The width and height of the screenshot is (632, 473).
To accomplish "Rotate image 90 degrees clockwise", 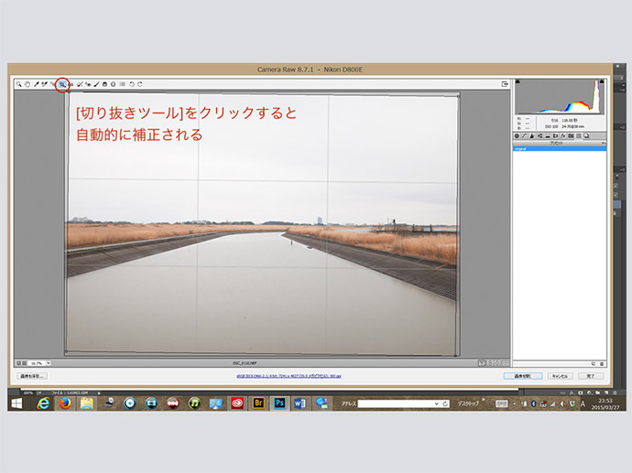I will point(140,84).
